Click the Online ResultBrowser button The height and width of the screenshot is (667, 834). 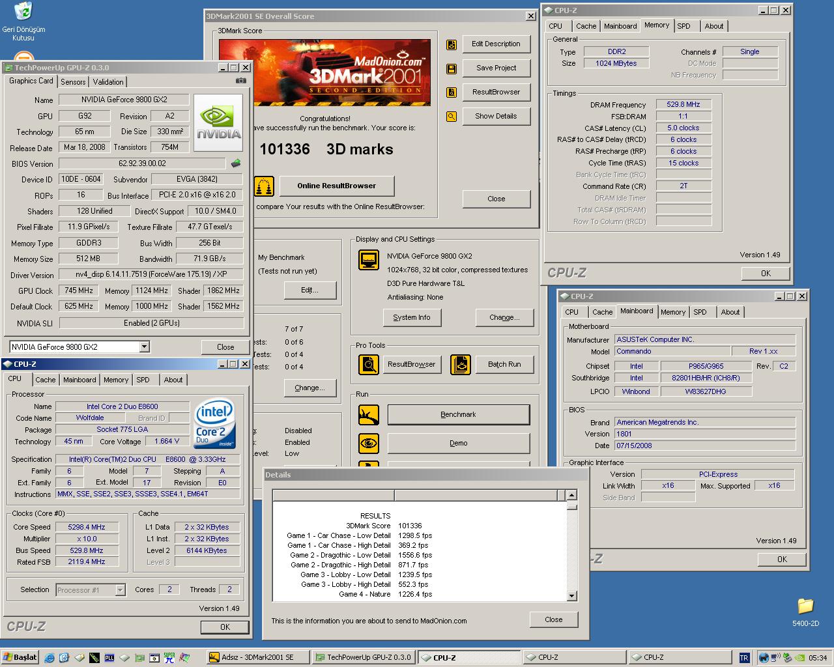[337, 186]
